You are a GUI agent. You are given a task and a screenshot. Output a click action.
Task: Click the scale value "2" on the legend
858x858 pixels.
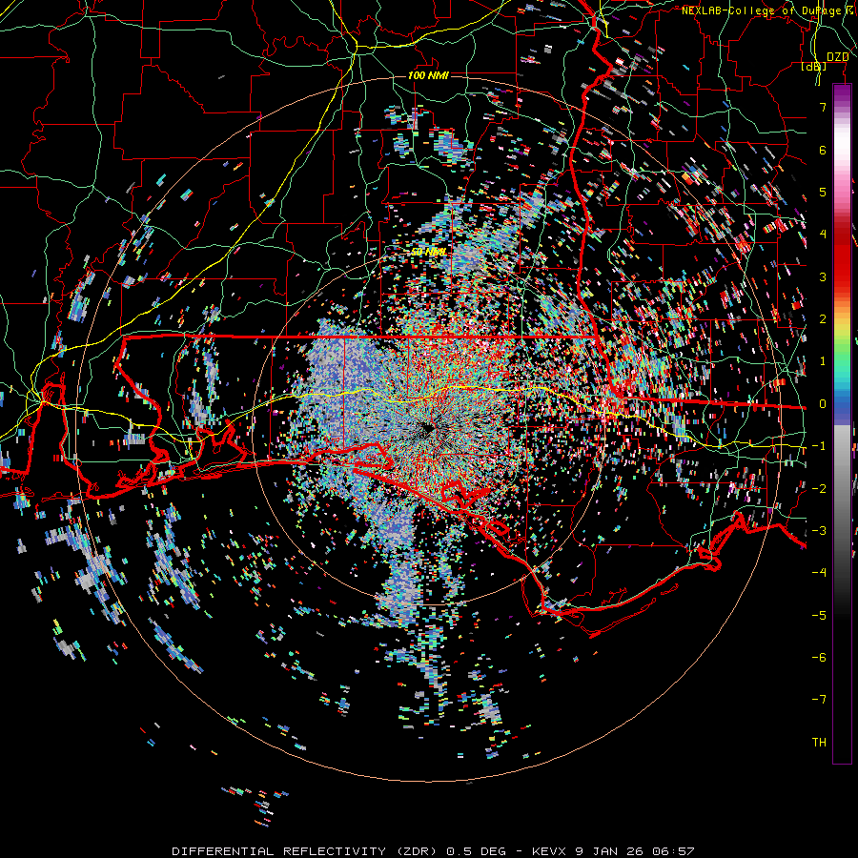pyautogui.click(x=823, y=319)
